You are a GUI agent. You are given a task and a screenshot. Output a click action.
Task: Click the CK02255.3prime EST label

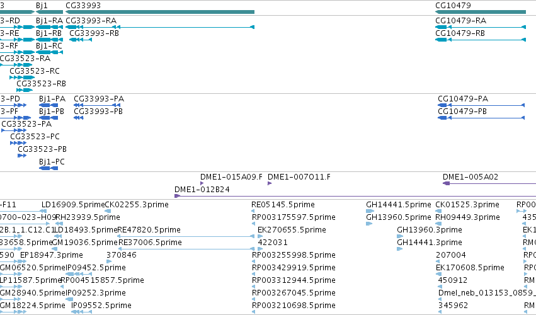[137, 205]
